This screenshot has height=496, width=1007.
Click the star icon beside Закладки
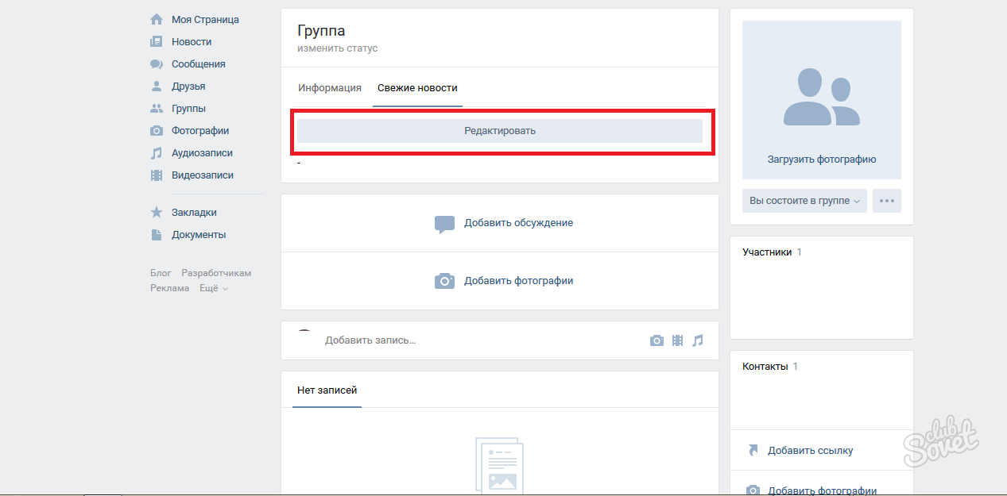[157, 213]
